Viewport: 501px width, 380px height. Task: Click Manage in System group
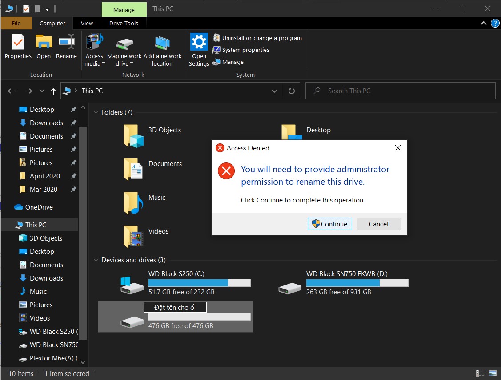pos(228,62)
